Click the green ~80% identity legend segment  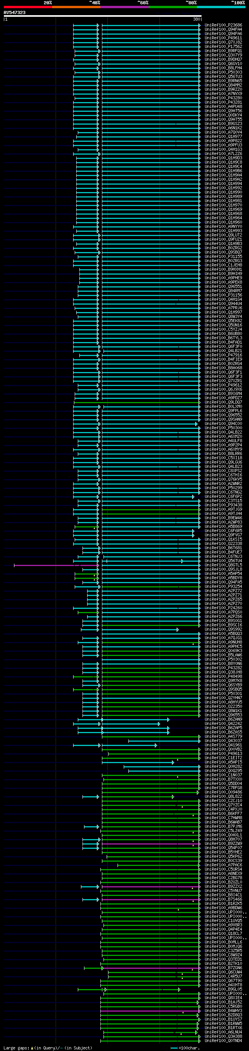coord(173,7)
